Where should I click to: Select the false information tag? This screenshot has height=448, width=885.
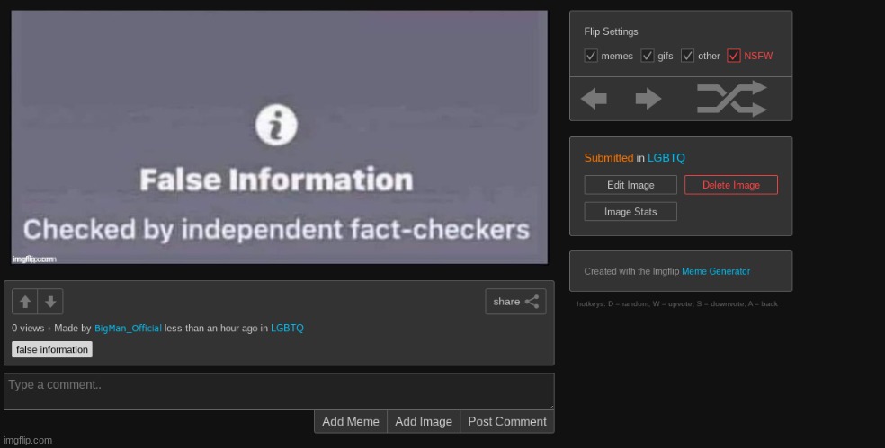pyautogui.click(x=52, y=349)
